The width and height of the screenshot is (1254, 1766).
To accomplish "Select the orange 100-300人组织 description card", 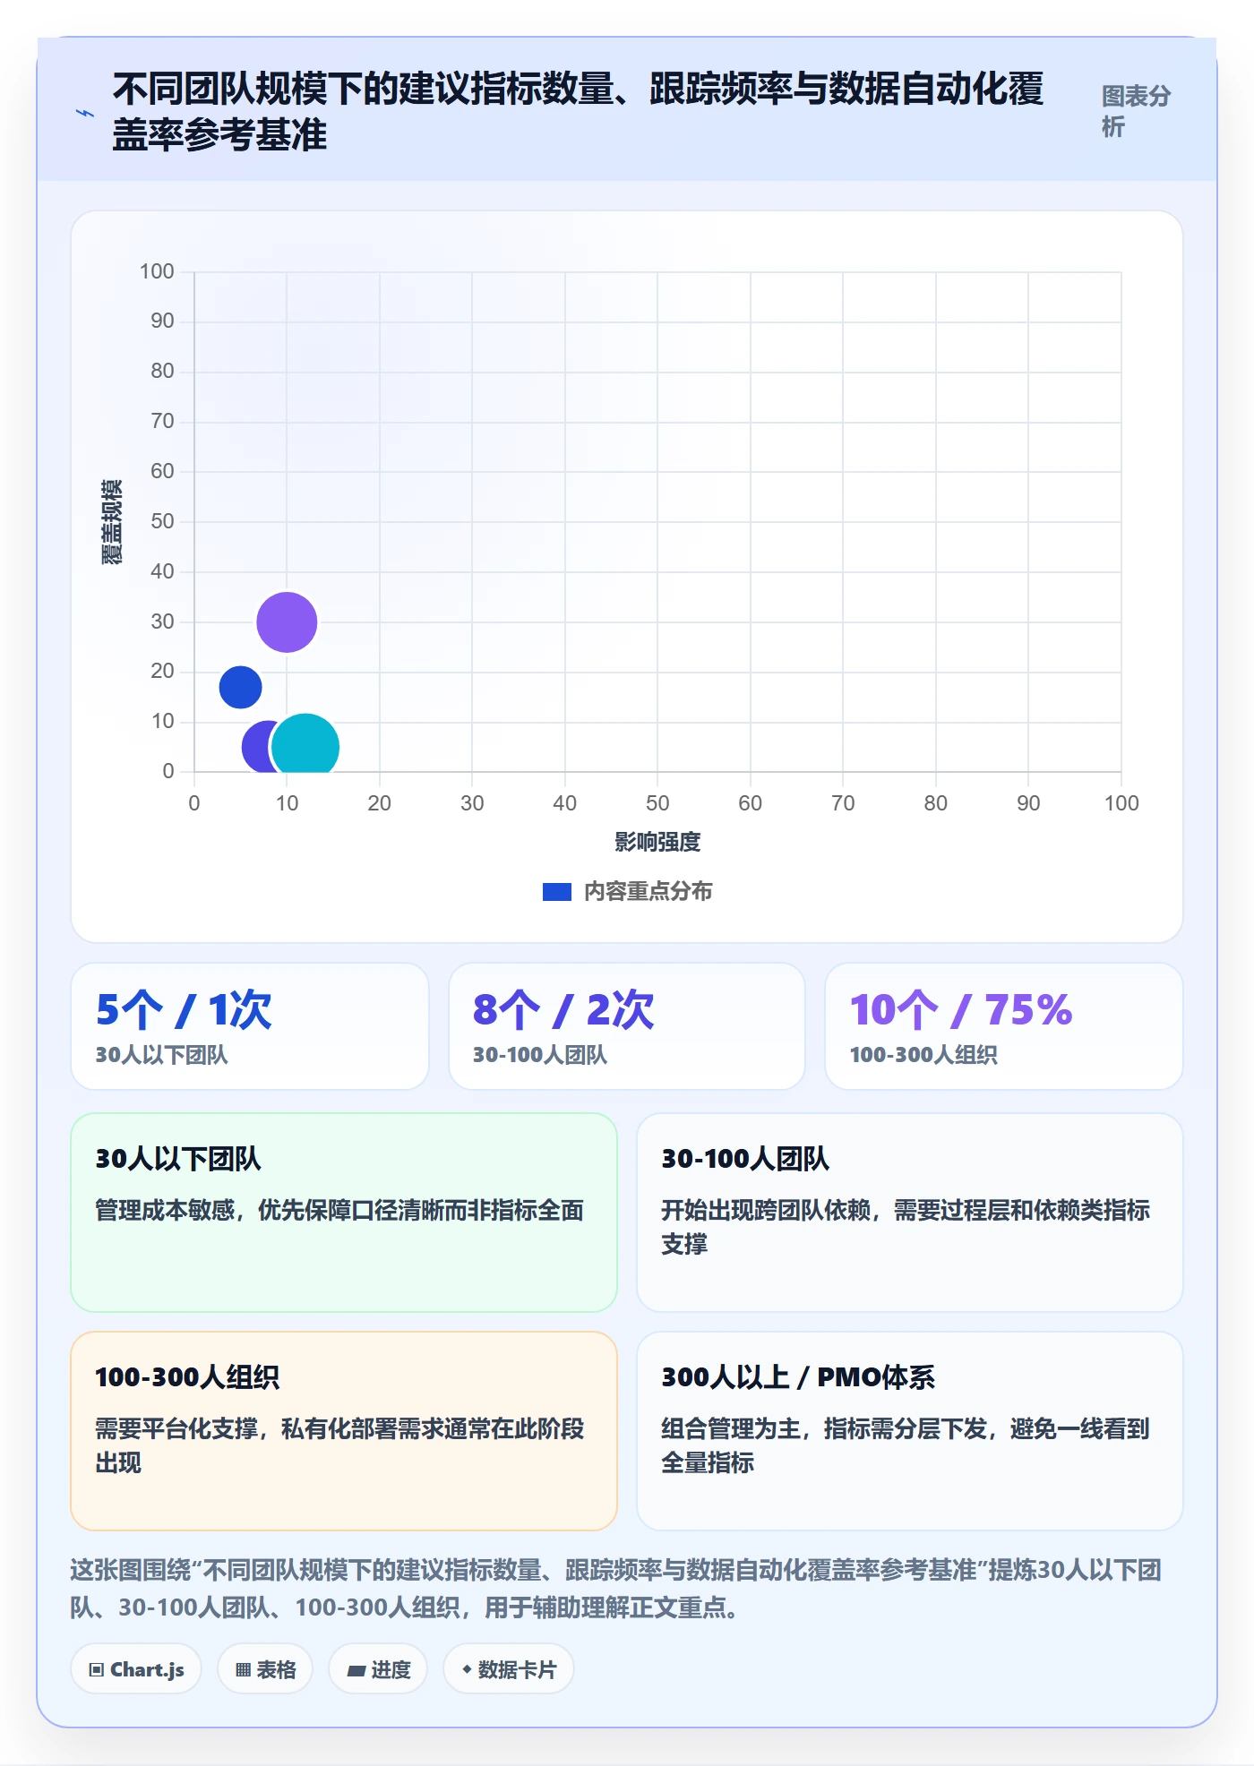I will tap(344, 1431).
